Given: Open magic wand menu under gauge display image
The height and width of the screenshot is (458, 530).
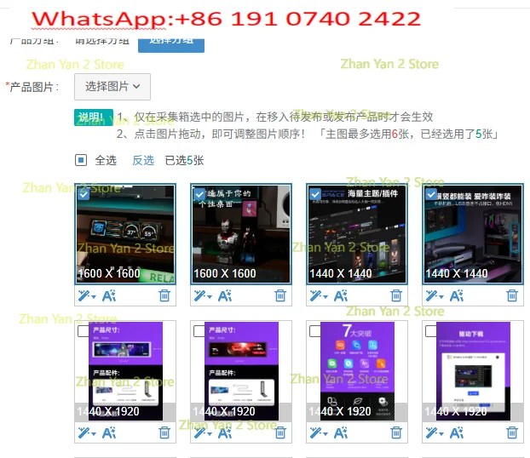Looking at the screenshot, I should click(x=87, y=296).
